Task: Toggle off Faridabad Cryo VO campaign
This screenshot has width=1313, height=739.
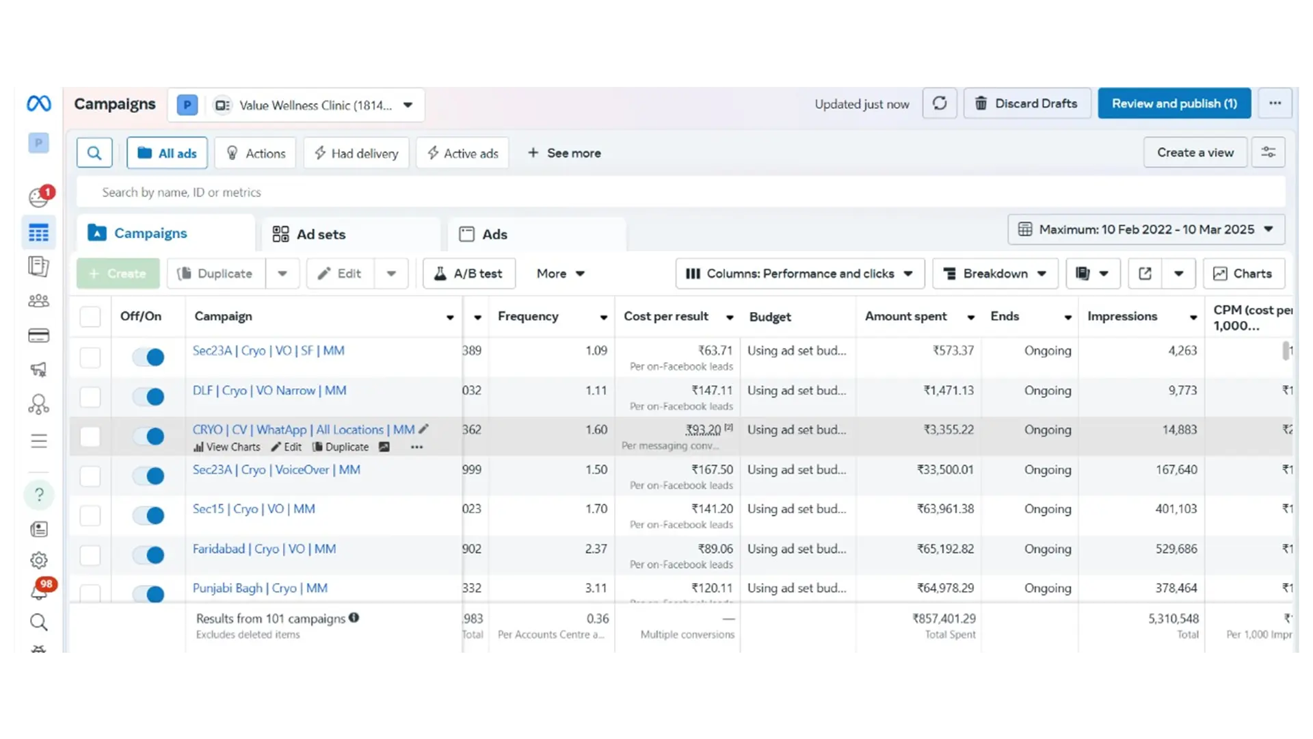Action: pyautogui.click(x=148, y=554)
